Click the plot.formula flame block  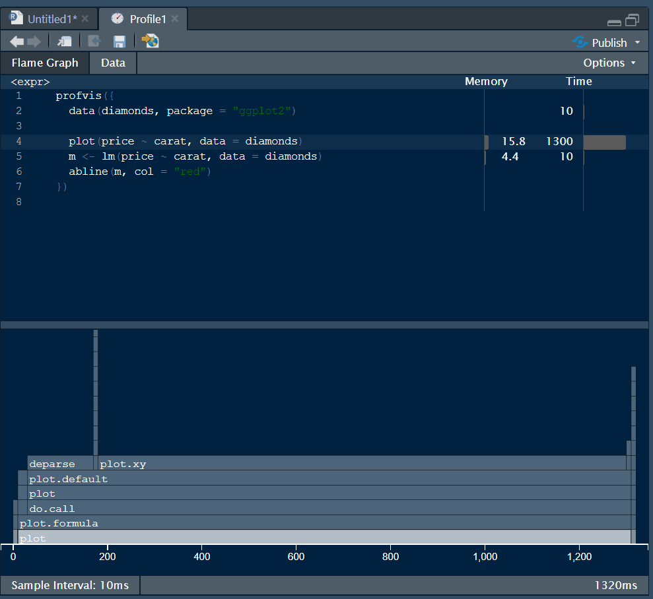(324, 523)
